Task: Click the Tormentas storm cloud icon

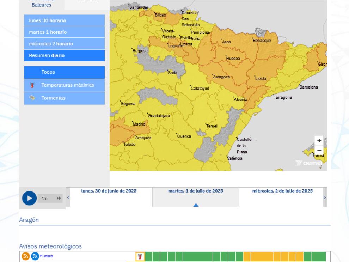Action: point(32,98)
